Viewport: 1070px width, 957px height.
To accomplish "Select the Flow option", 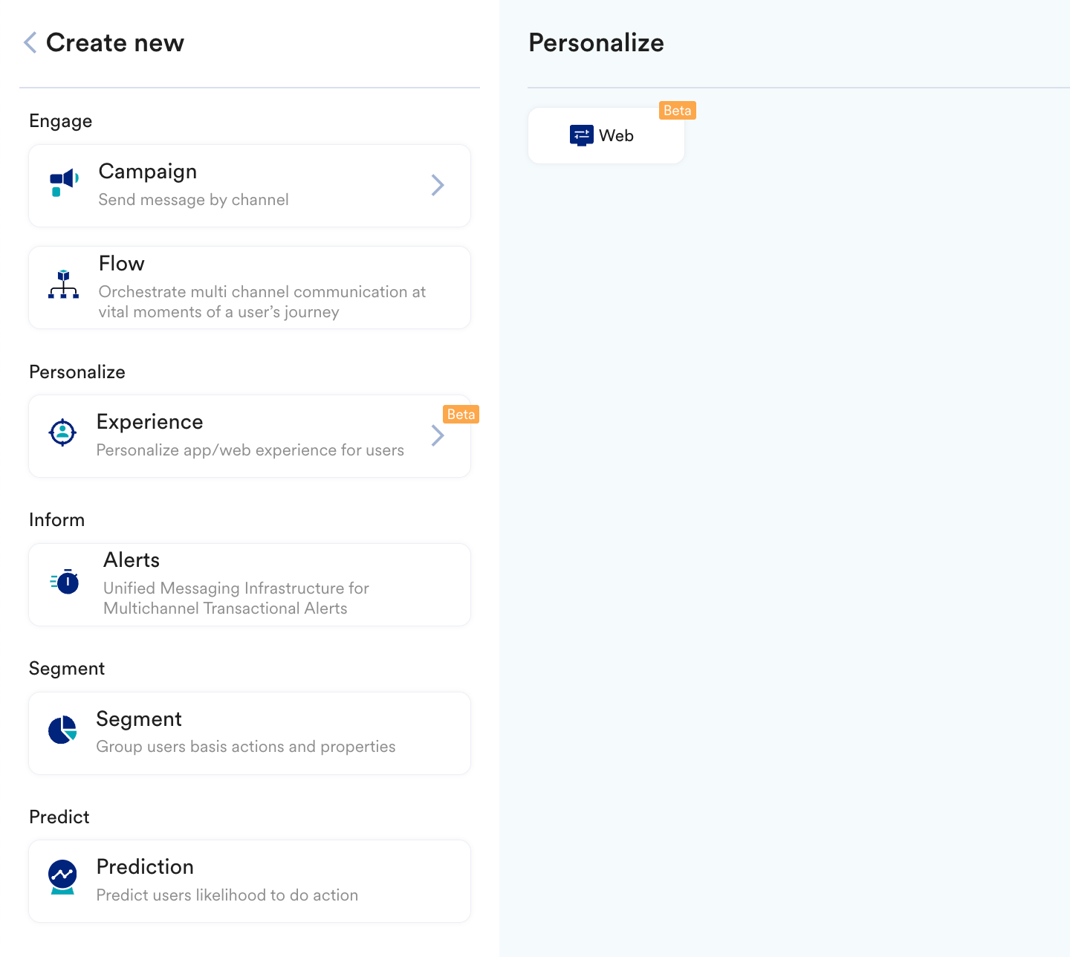I will coord(250,288).
